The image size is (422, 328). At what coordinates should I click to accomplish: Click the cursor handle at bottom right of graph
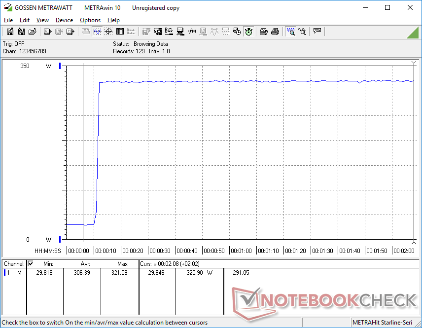pos(414,242)
